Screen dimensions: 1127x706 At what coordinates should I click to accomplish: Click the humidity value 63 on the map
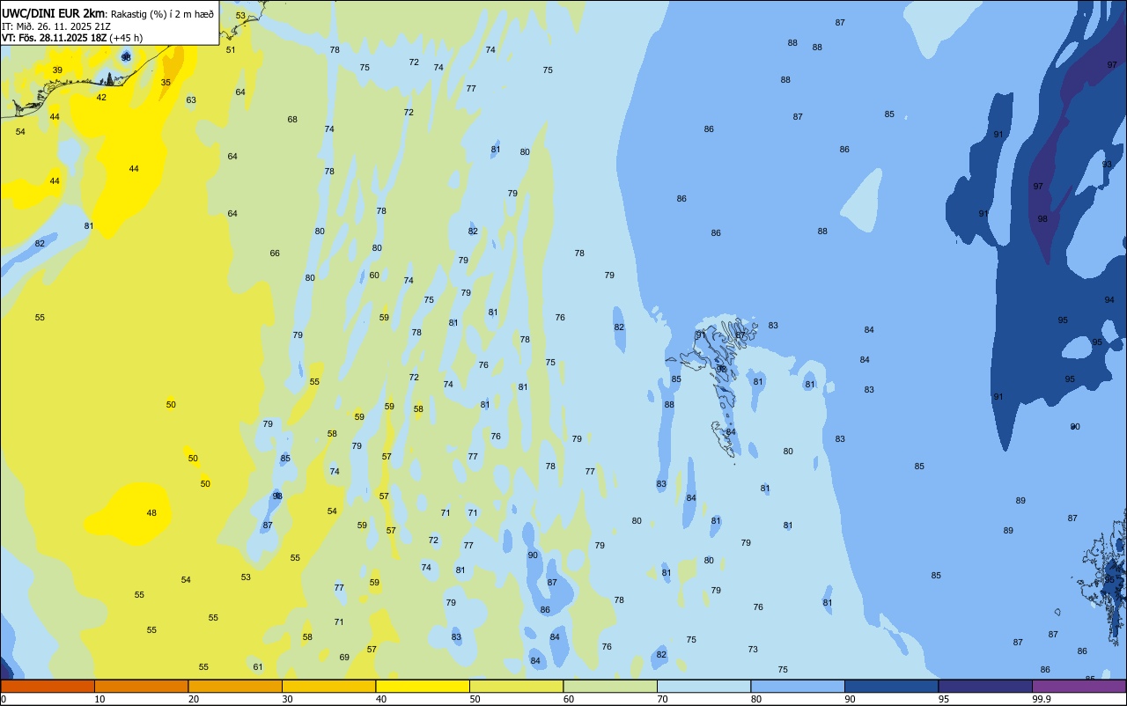point(191,100)
